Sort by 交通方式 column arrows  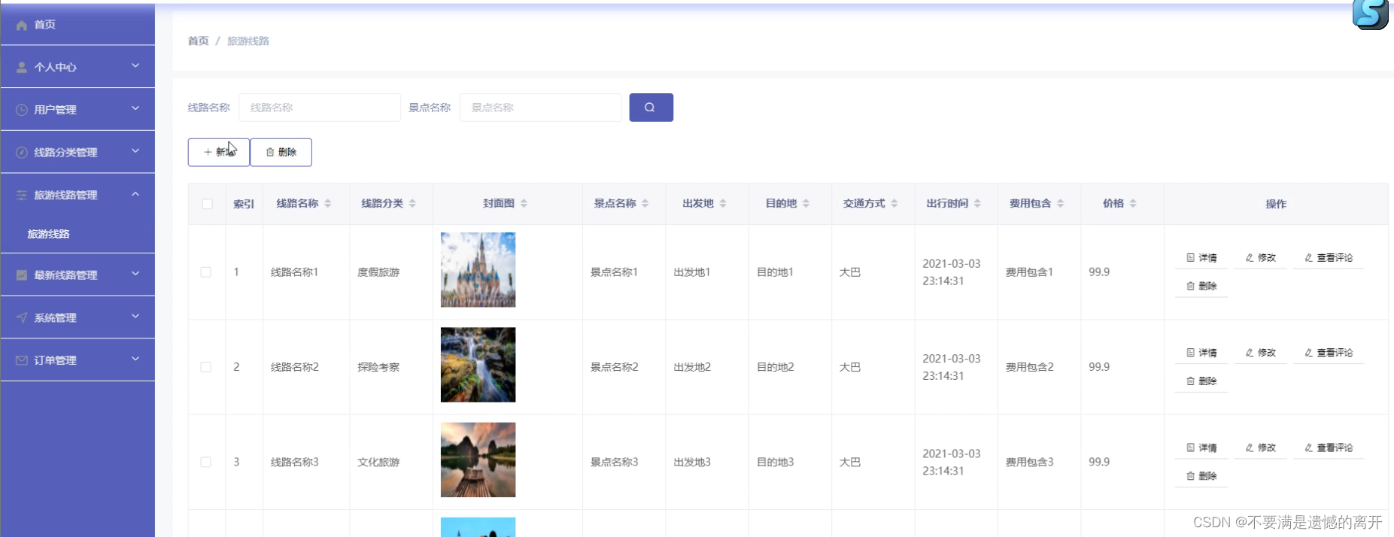[x=894, y=204]
